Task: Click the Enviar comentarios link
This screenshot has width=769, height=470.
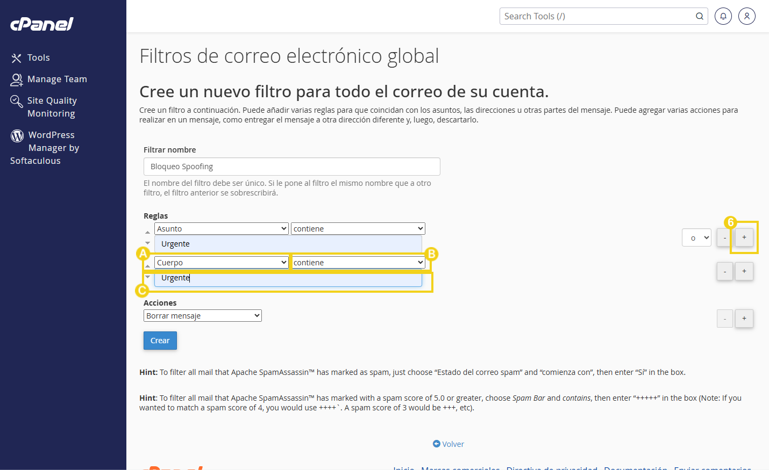Action: coord(713,467)
